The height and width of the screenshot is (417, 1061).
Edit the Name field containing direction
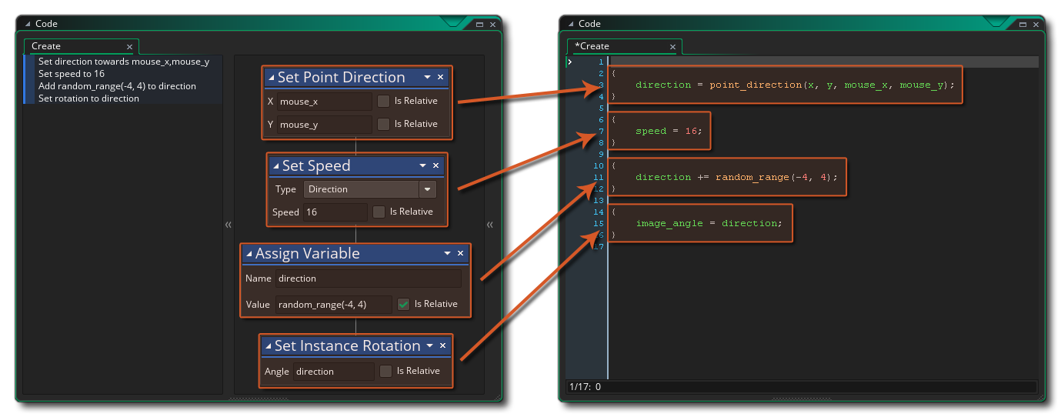tap(368, 279)
